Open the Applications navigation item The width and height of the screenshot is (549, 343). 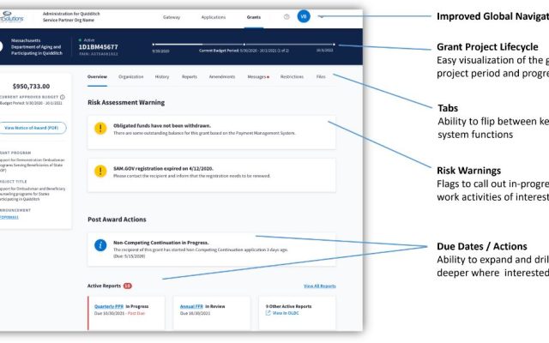tap(214, 17)
